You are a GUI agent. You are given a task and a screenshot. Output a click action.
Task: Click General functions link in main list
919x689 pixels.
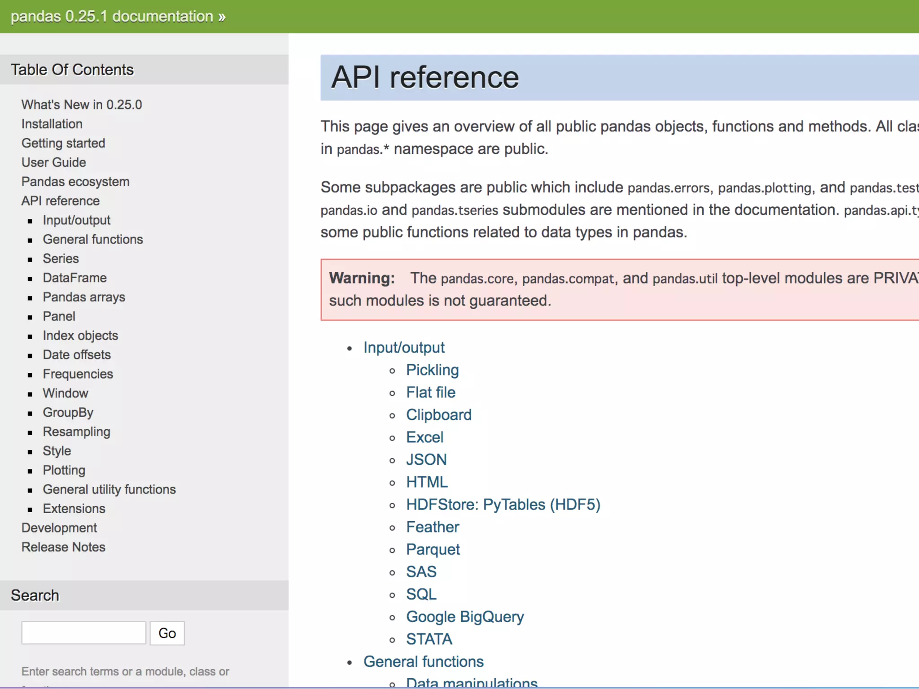[423, 662]
